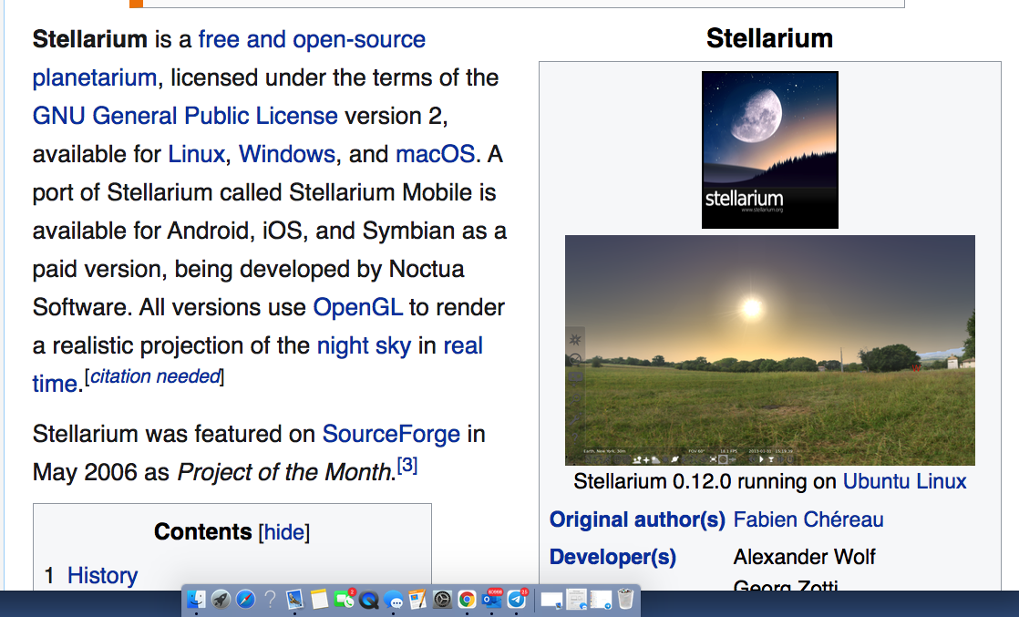Open Outlook icon in dock
Viewport: 1019px width, 617px height.
(492, 599)
